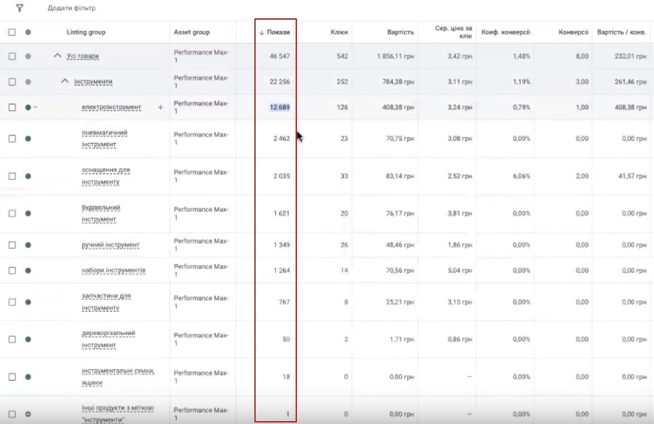Viewport: 654px width, 424px height.
Task: Click the green status dot for пневматичний інструмент
Action: coord(28,139)
